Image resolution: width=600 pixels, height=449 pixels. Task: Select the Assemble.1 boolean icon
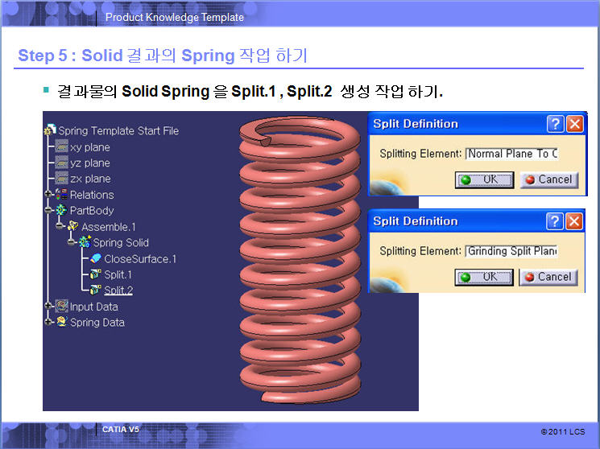[x=73, y=227]
